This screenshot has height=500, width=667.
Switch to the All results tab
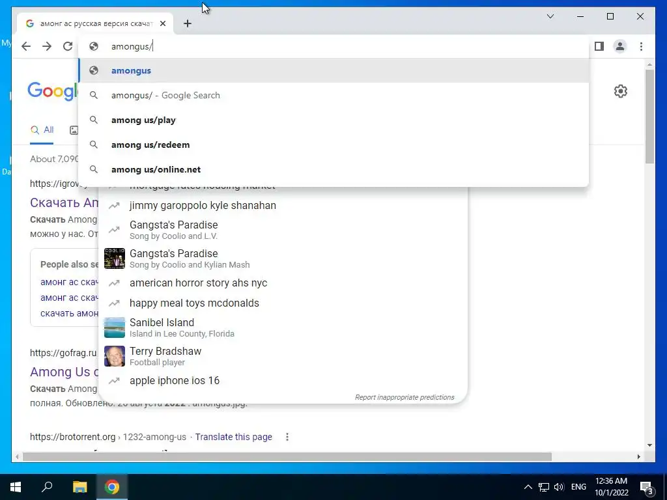click(42, 130)
